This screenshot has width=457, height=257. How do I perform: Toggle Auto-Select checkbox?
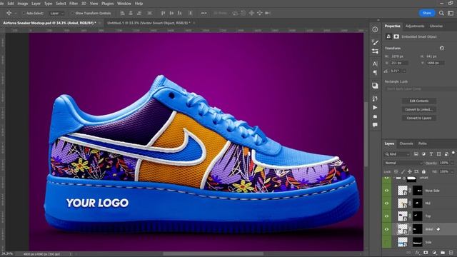click(24, 13)
